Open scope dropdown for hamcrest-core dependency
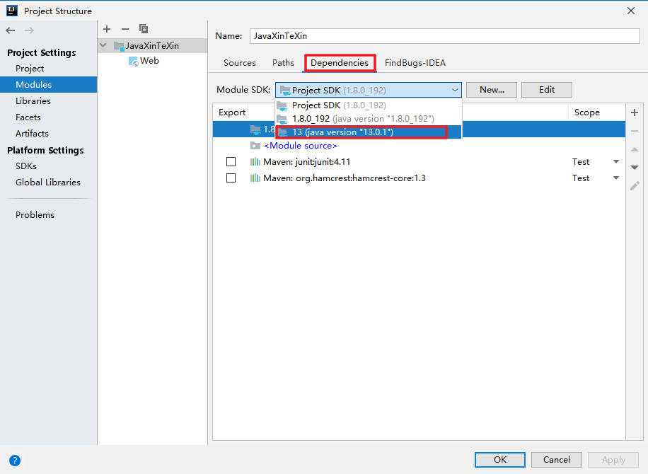This screenshot has height=474, width=648. coord(616,178)
